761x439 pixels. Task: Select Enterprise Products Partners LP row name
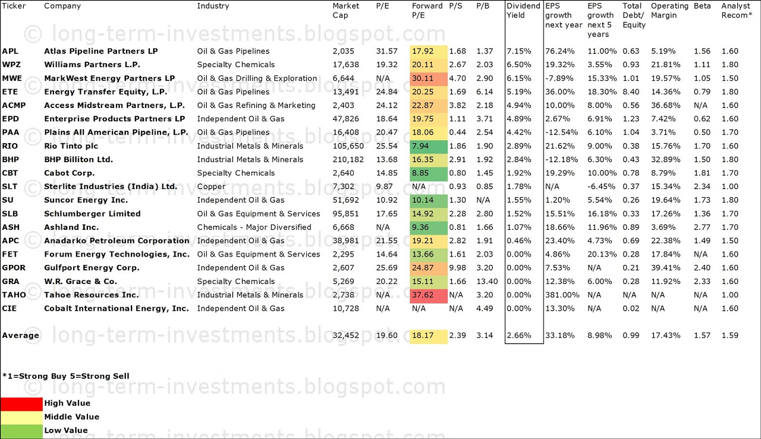click(114, 119)
